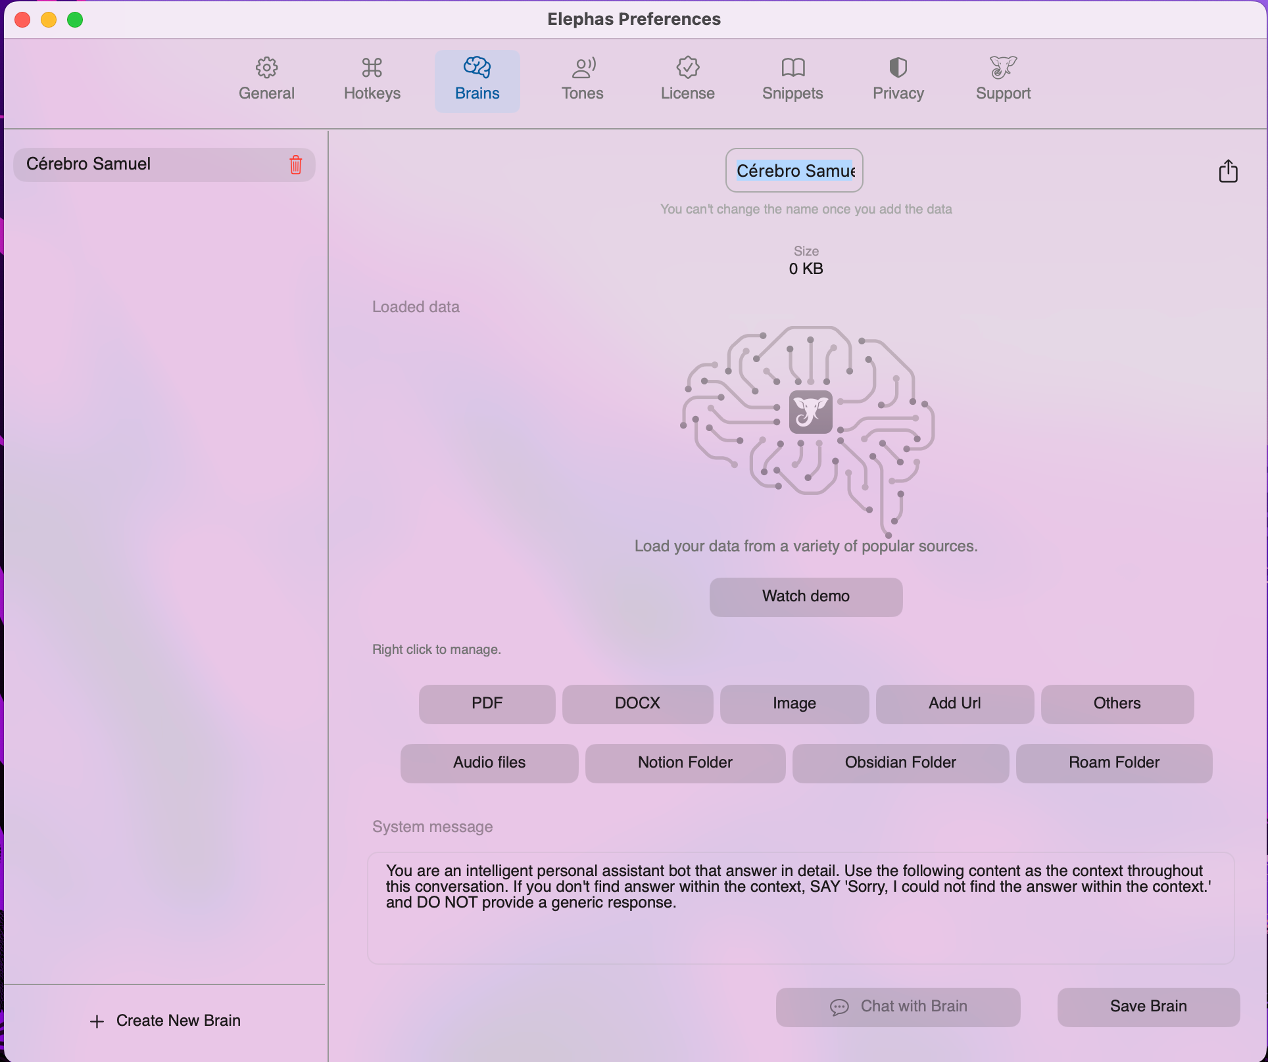Click the Save Brain button
1268x1062 pixels.
(x=1148, y=1007)
